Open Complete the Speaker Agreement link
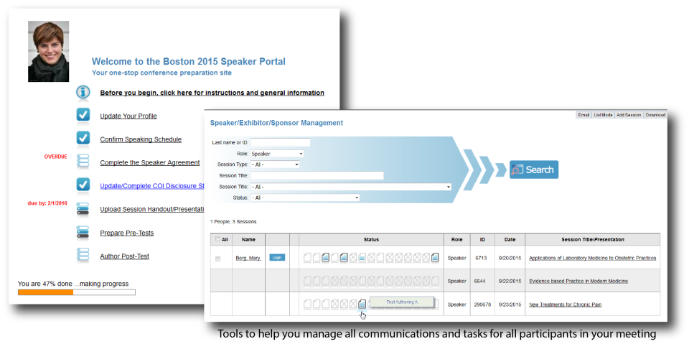 (150, 163)
